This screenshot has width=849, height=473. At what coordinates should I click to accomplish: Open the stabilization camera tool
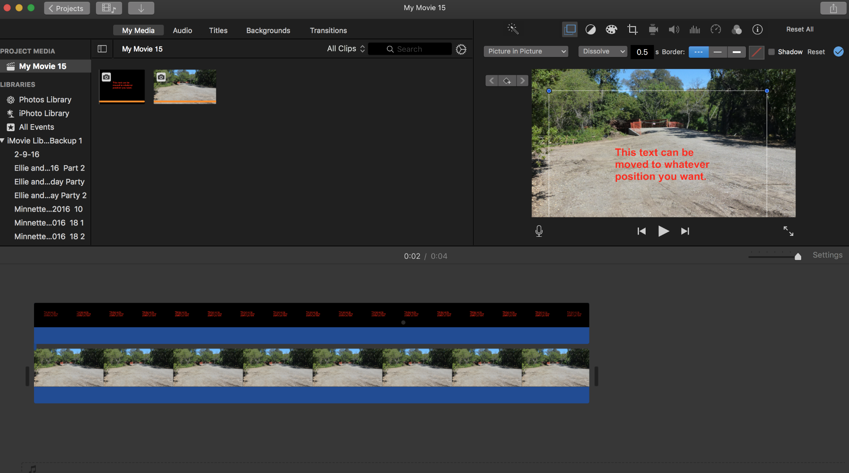653,30
